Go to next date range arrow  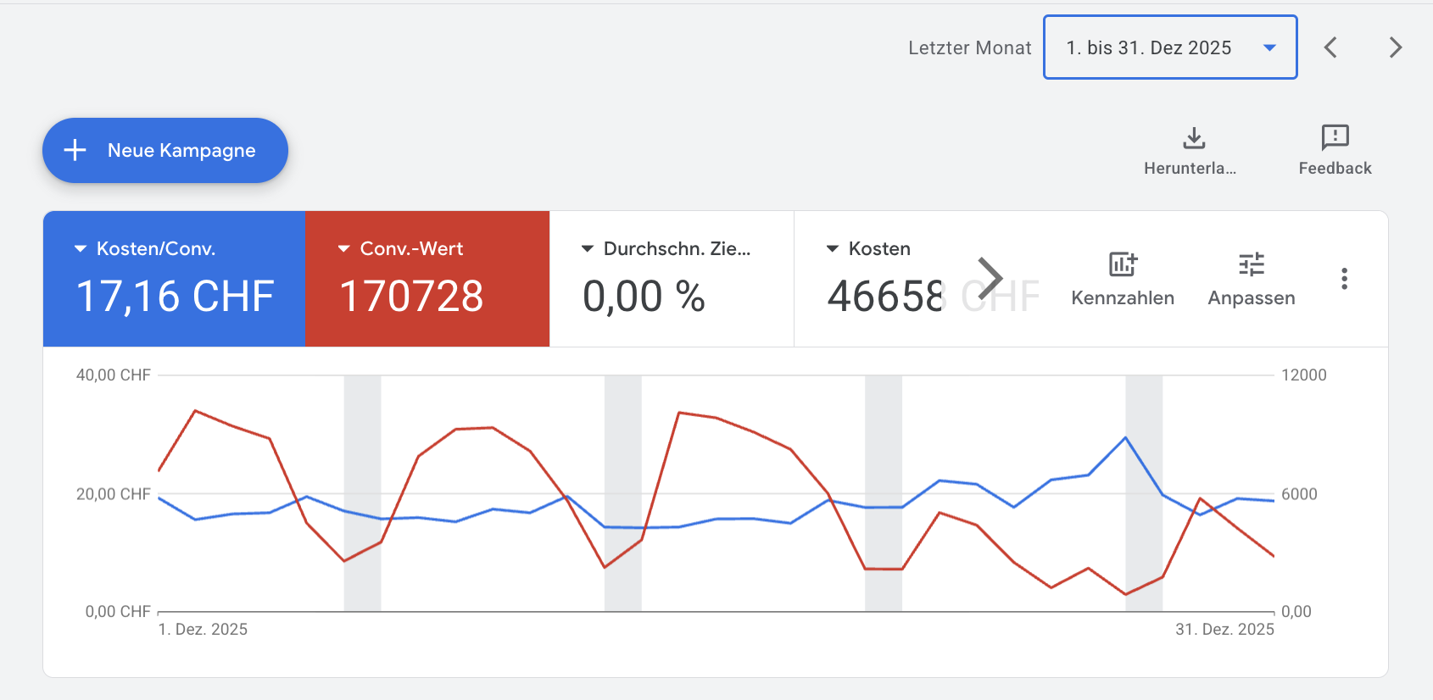coord(1395,47)
